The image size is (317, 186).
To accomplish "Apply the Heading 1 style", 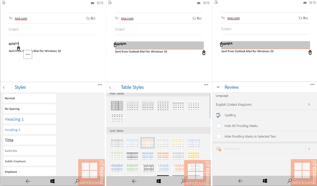I will [30, 119].
